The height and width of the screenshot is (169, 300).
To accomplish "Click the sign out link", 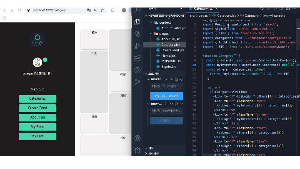I will tap(37, 89).
